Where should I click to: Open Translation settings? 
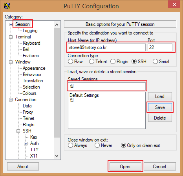pyautogui.click(x=33, y=81)
